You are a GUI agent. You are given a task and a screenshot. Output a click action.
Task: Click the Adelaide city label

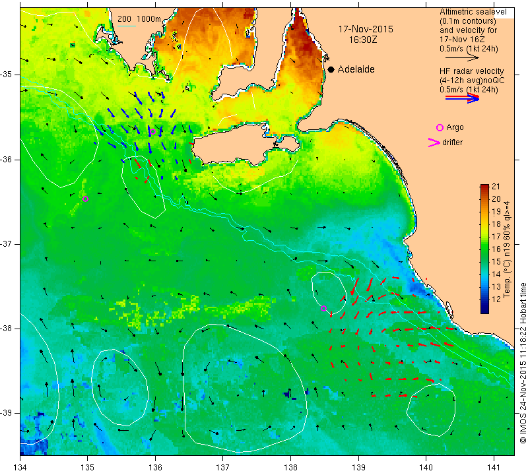click(x=356, y=69)
